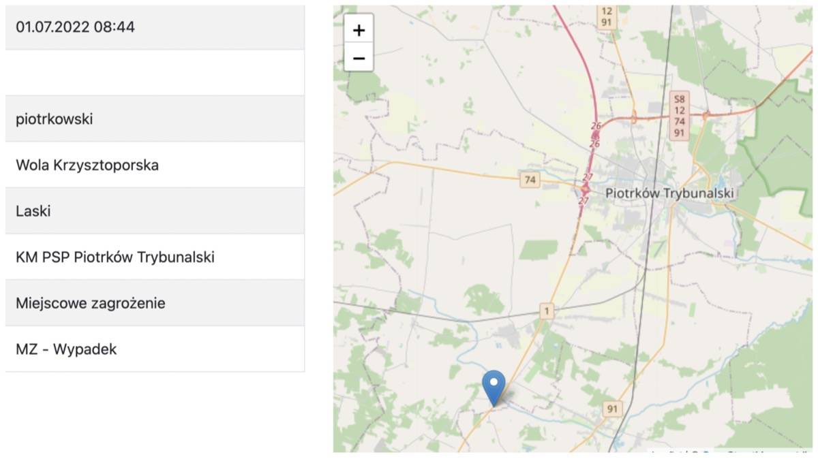Click the road 74 shield
Image resolution: width=818 pixels, height=459 pixels.
(x=530, y=180)
